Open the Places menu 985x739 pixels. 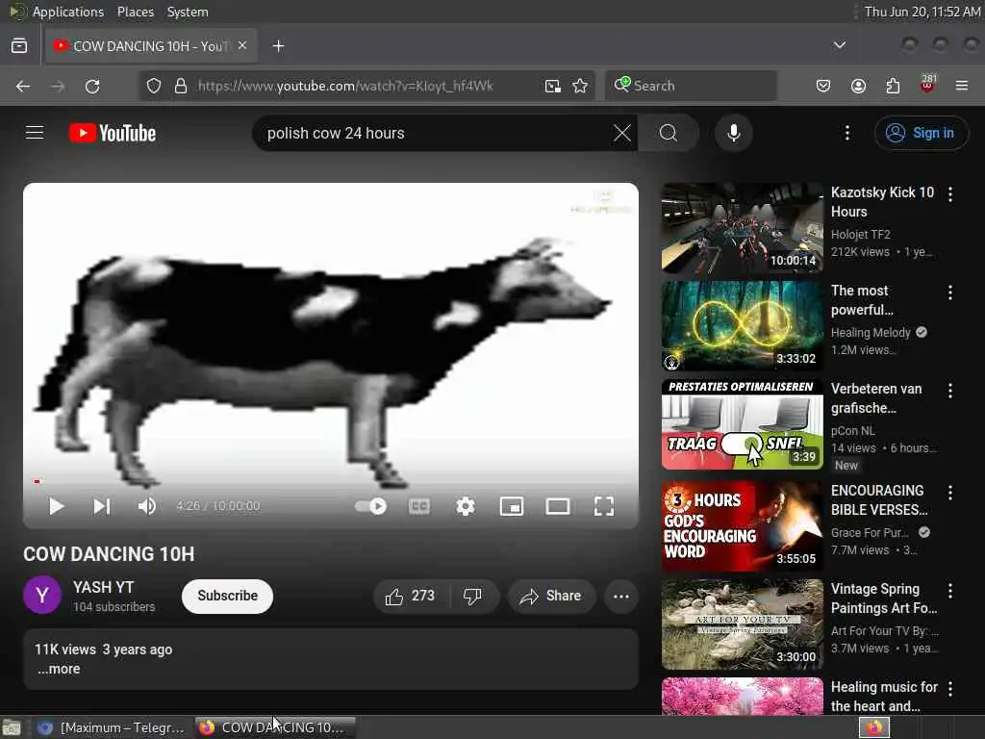coord(135,12)
